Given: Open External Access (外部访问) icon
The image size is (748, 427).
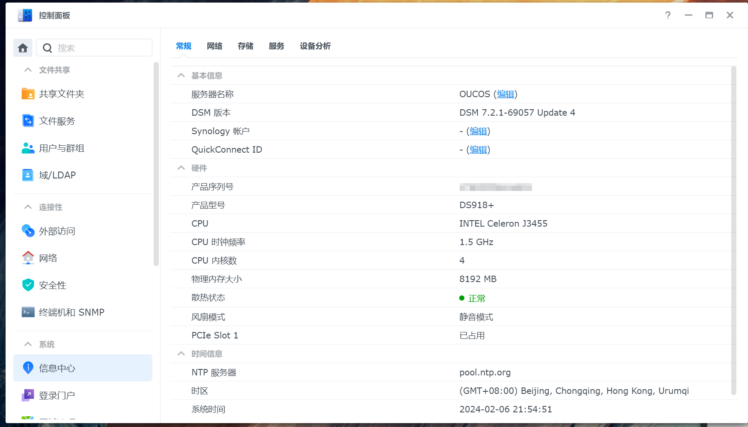Looking at the screenshot, I should tap(28, 231).
